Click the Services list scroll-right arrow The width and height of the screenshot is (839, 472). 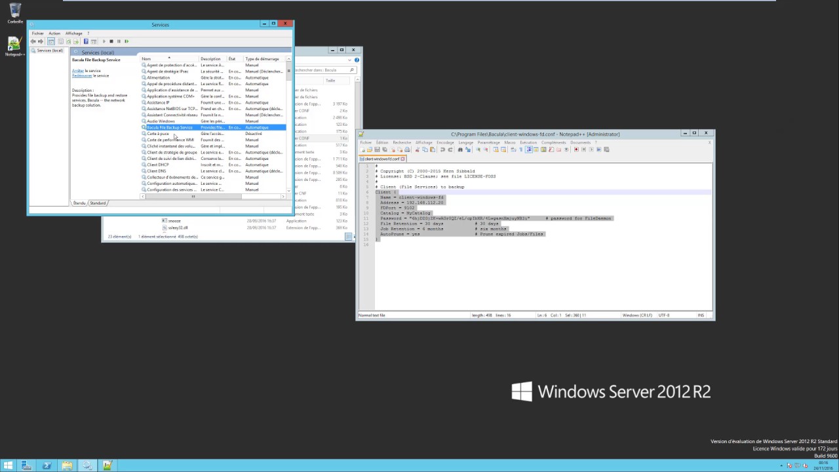[x=283, y=196]
